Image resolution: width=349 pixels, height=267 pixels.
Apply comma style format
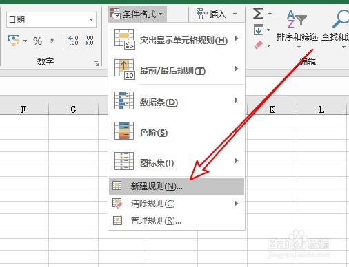(x=52, y=41)
